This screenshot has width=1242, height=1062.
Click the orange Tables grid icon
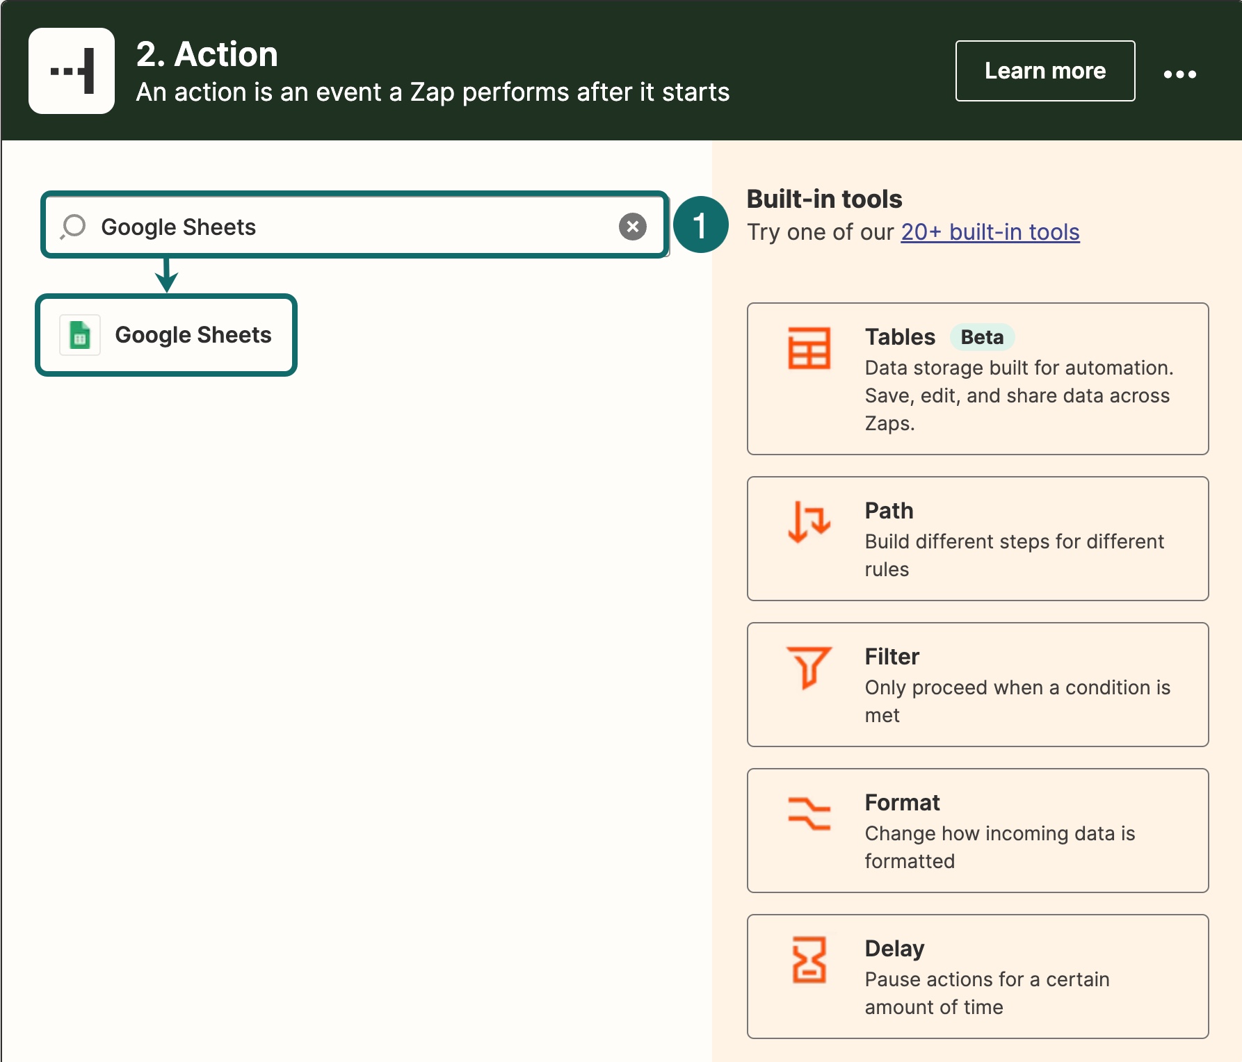click(809, 348)
